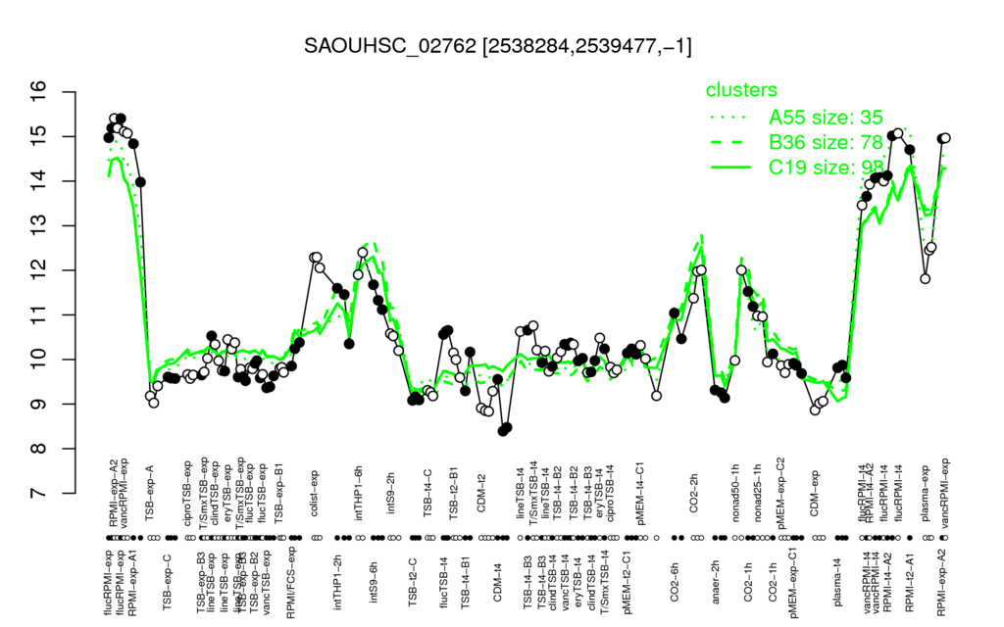This screenshot has height=627, width=1004.
Task: Click the 'colist-exp' axis label
Action: point(314,493)
